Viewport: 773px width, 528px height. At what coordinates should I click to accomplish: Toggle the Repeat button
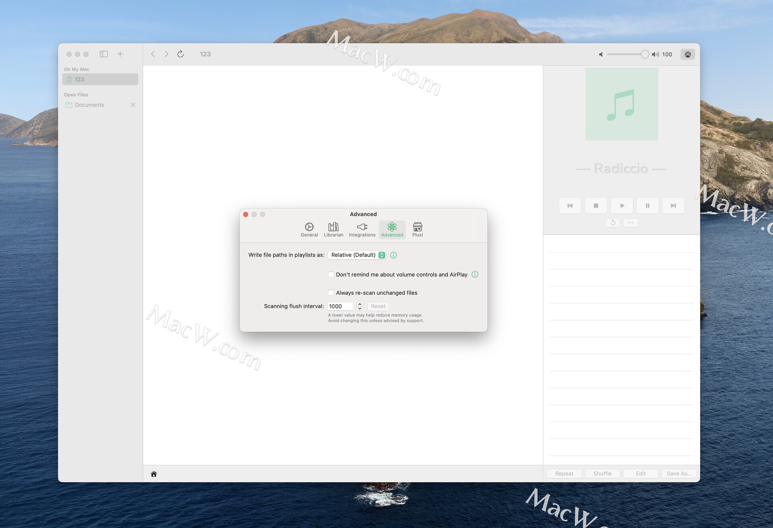564,474
